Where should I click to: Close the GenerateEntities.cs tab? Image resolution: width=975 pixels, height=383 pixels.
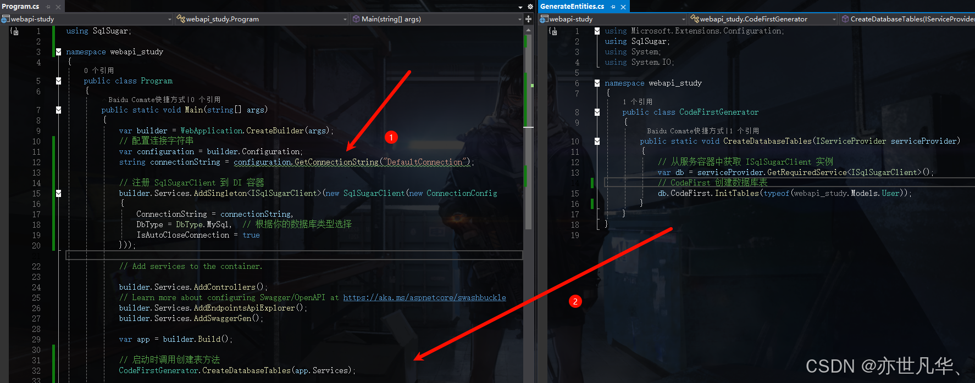623,7
